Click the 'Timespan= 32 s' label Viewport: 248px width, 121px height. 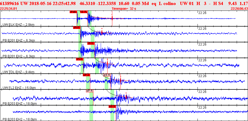(124, 9)
